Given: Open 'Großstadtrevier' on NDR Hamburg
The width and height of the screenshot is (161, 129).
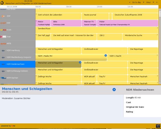Looking at the screenshot, I should coord(104,51).
